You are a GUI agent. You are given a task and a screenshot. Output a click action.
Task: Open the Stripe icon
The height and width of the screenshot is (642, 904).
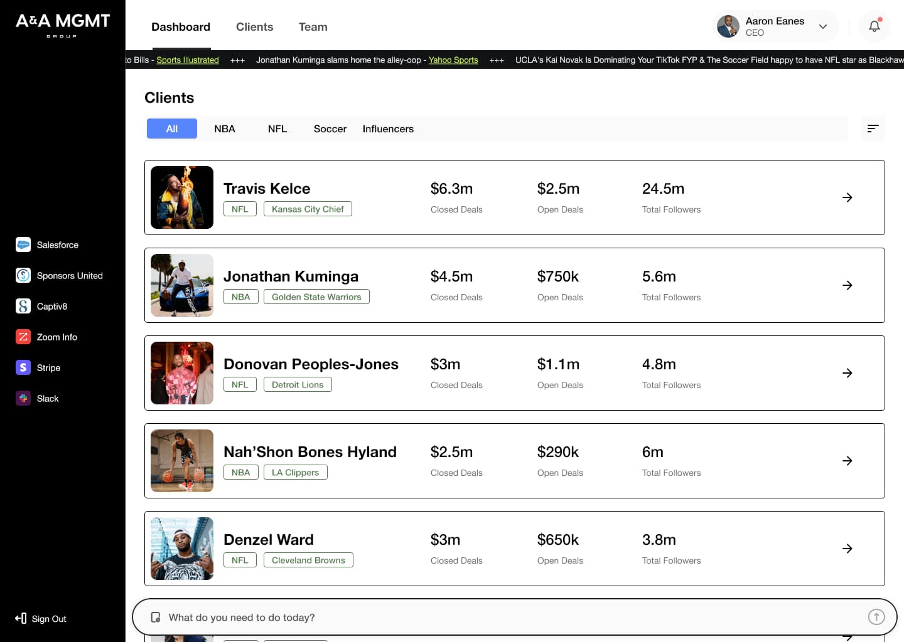point(23,368)
